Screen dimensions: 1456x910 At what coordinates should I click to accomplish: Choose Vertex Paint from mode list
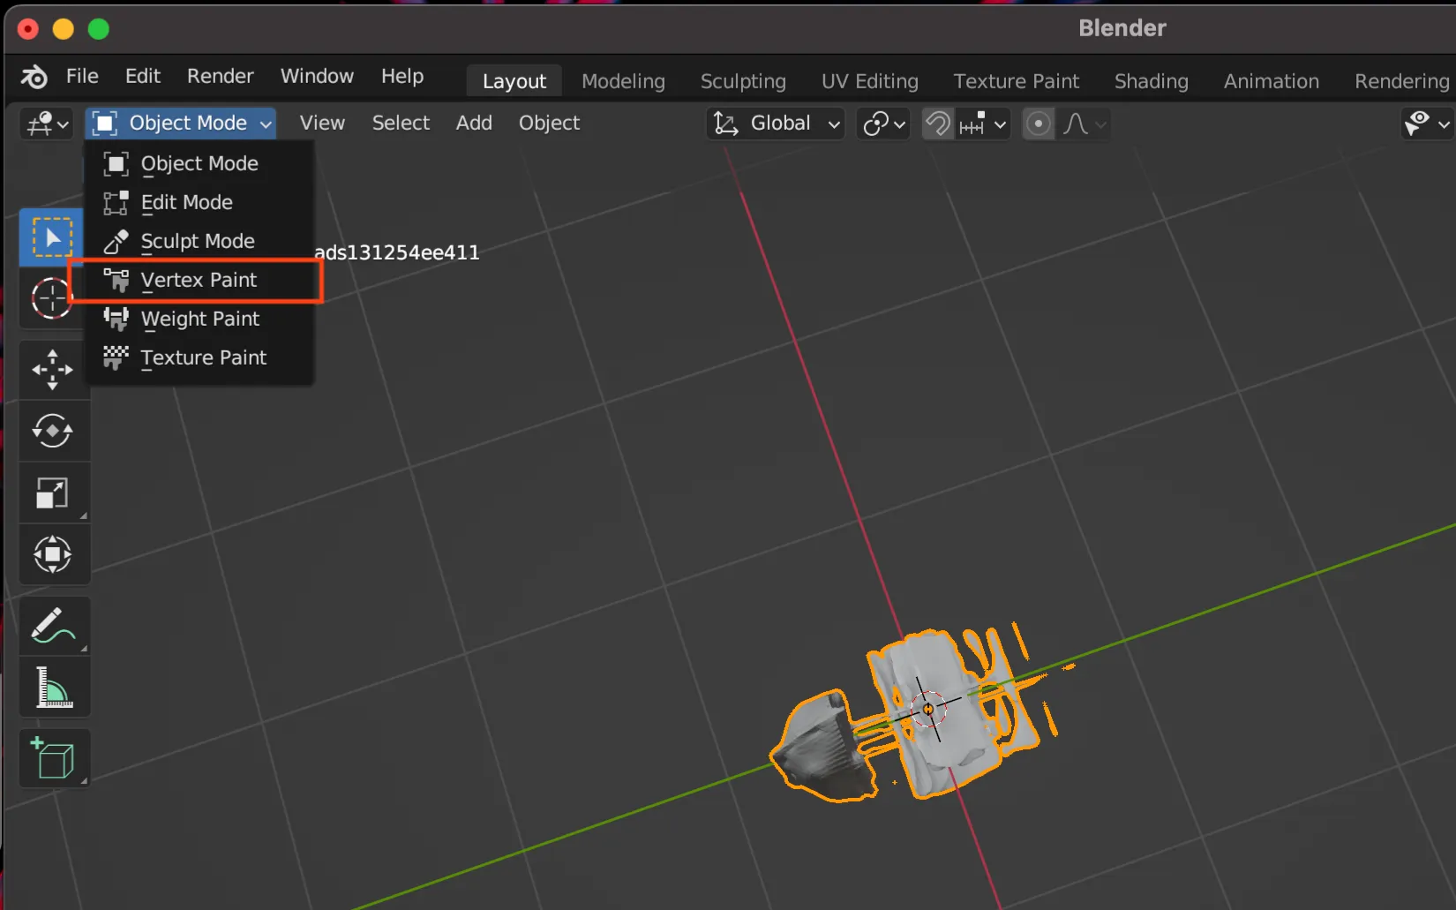pos(199,281)
